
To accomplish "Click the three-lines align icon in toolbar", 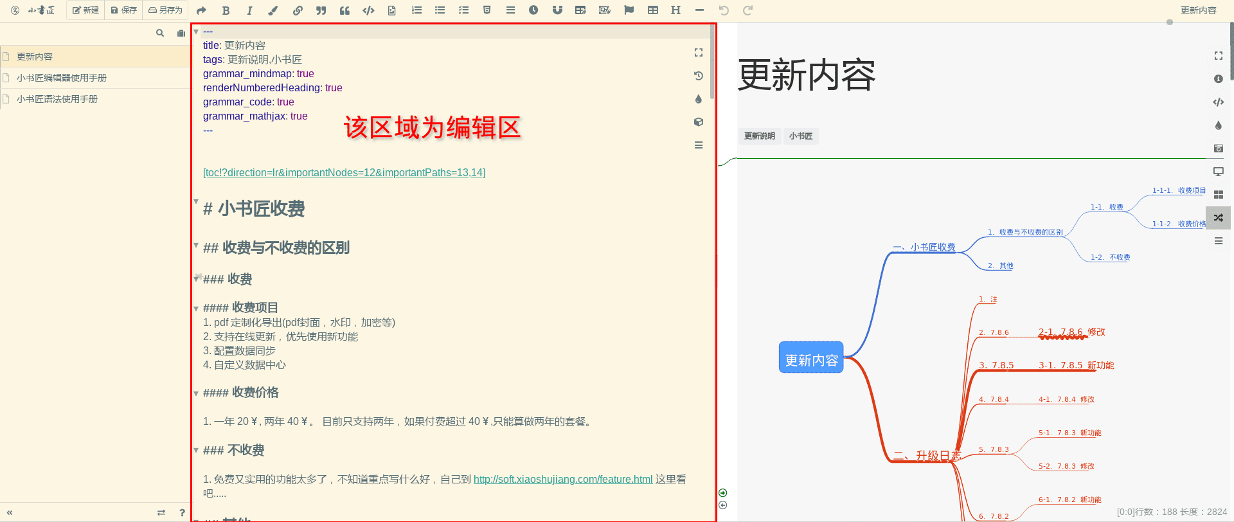I will pyautogui.click(x=510, y=10).
